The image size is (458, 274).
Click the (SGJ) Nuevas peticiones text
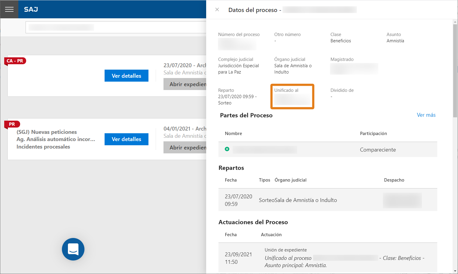coord(47,132)
